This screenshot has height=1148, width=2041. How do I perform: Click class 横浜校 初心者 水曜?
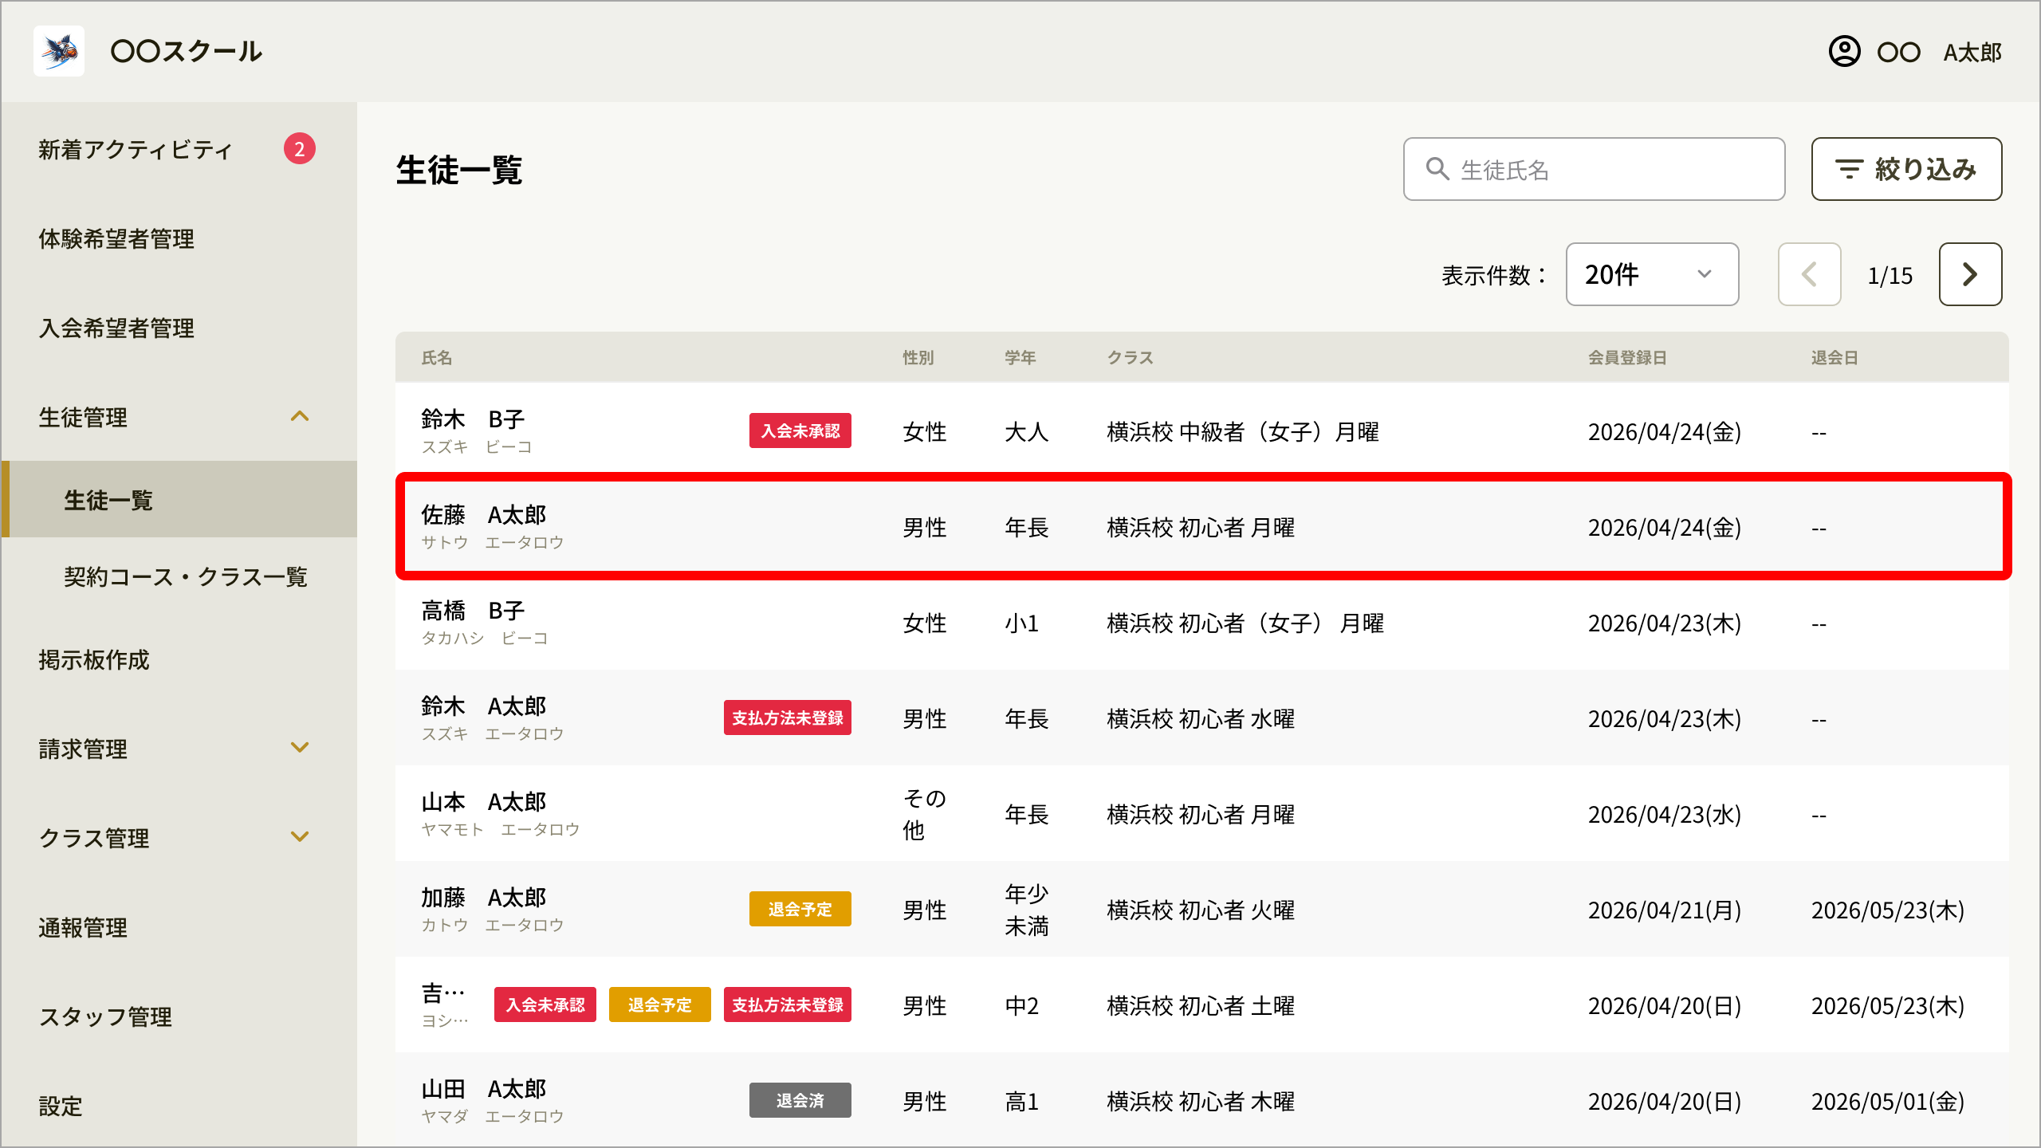click(1201, 718)
